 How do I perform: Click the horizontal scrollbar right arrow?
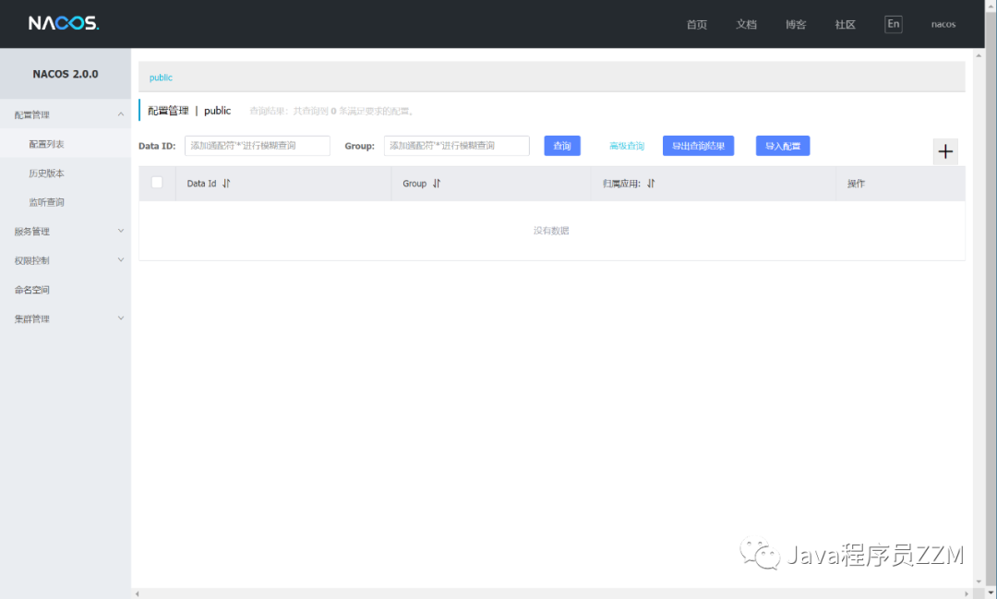(x=967, y=593)
